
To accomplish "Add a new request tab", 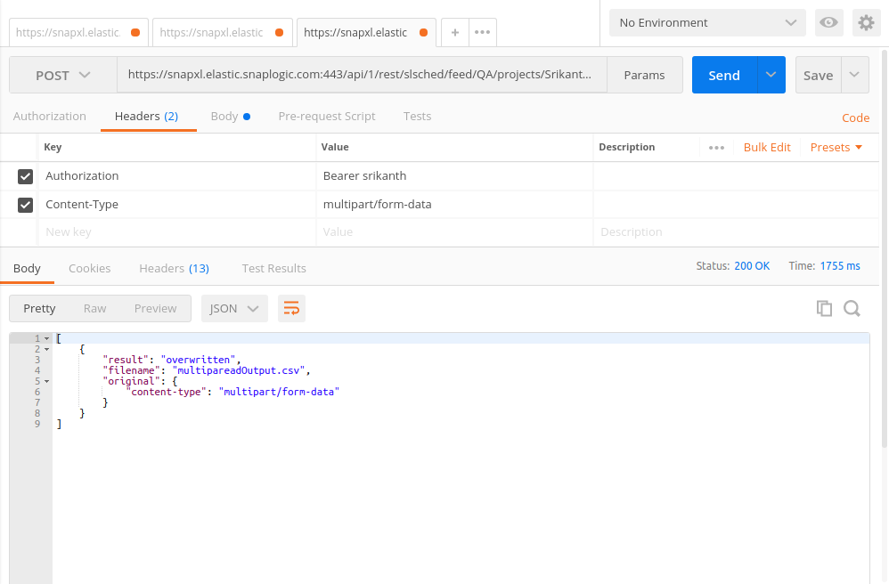I will (x=455, y=32).
